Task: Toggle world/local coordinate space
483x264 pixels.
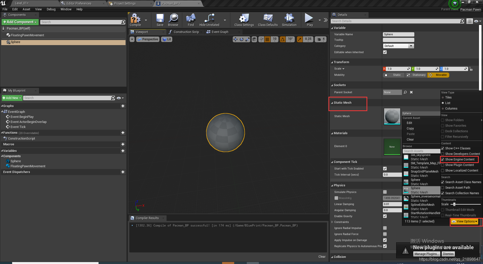Action: coord(254,39)
